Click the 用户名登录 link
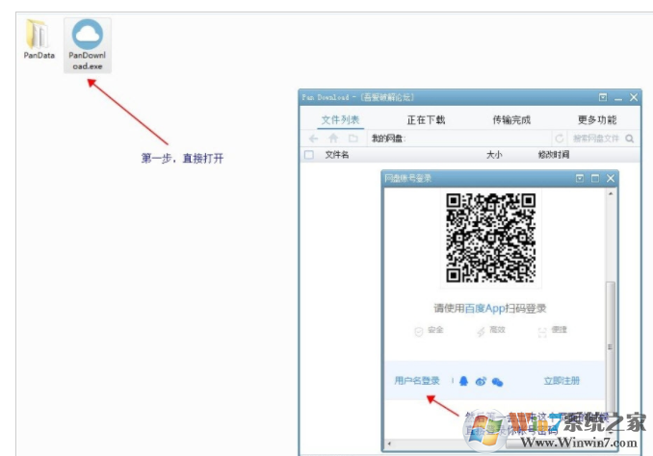 [417, 381]
